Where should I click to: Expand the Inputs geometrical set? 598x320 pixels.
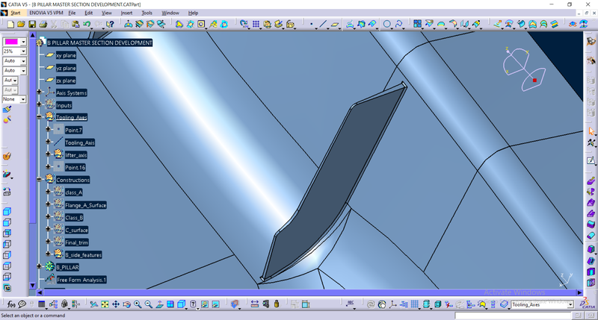click(x=39, y=105)
